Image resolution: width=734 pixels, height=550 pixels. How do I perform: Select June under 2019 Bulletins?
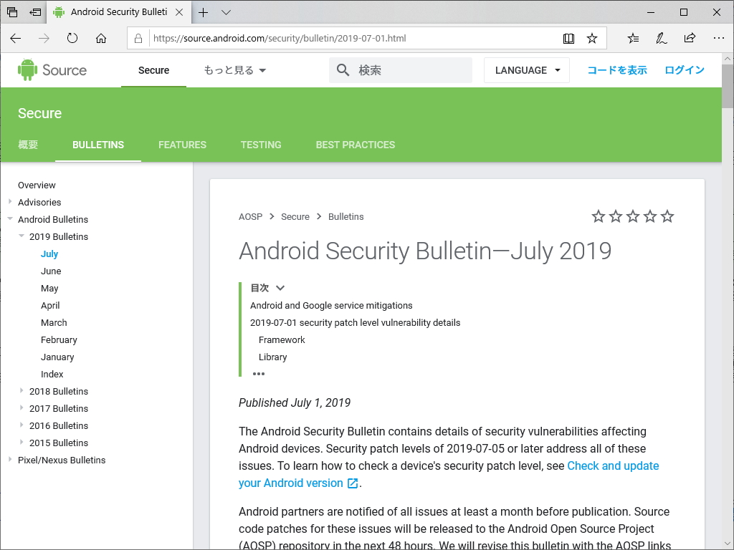51,271
